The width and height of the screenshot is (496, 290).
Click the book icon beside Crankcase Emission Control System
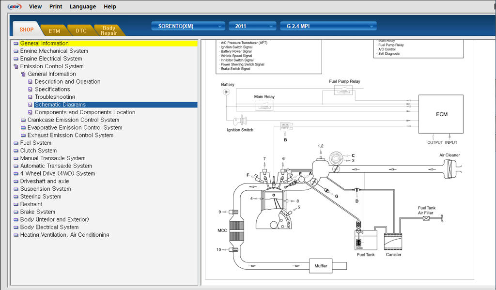(23, 120)
